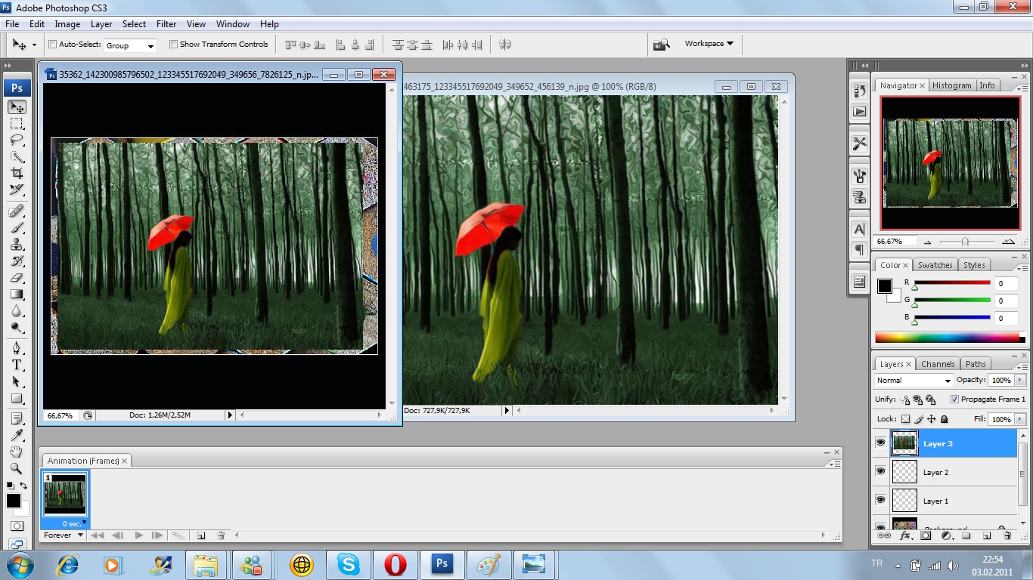Switch to the Histogram tab
This screenshot has width=1033, height=580.
951,85
